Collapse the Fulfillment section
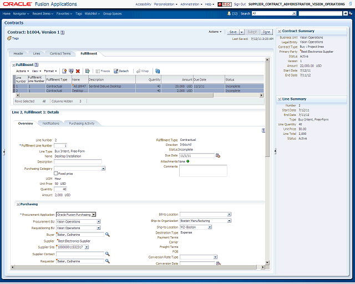The height and width of the screenshot is (284, 355). 13,65
